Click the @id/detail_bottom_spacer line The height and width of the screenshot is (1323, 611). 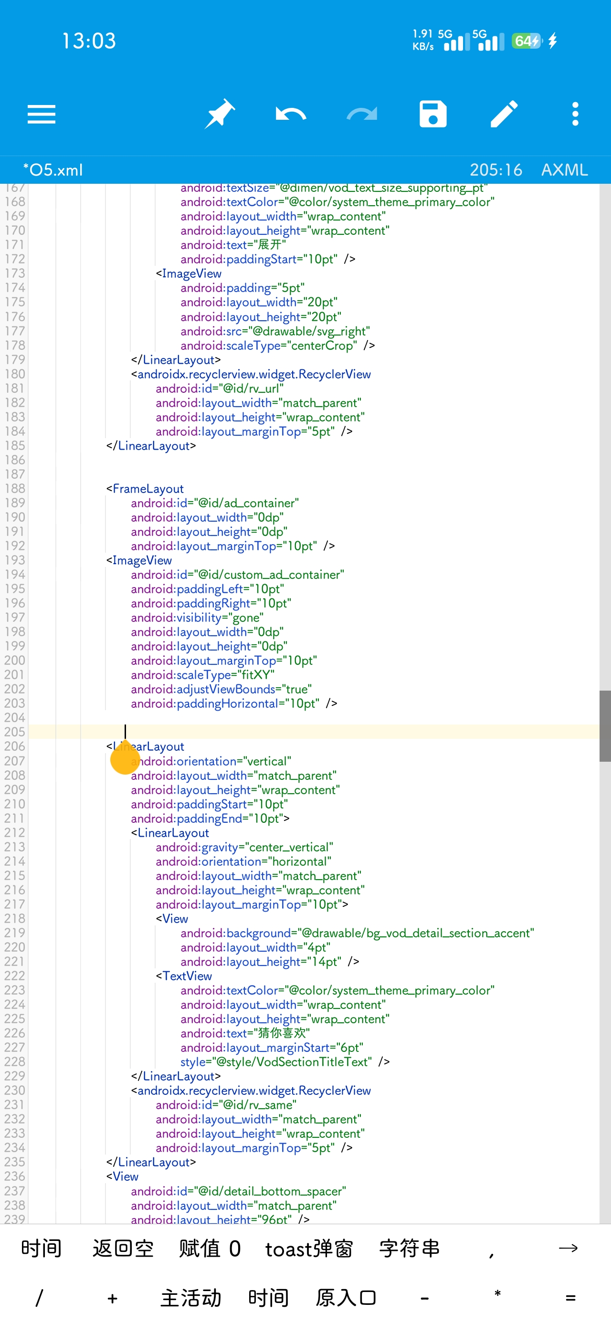coord(239,1191)
